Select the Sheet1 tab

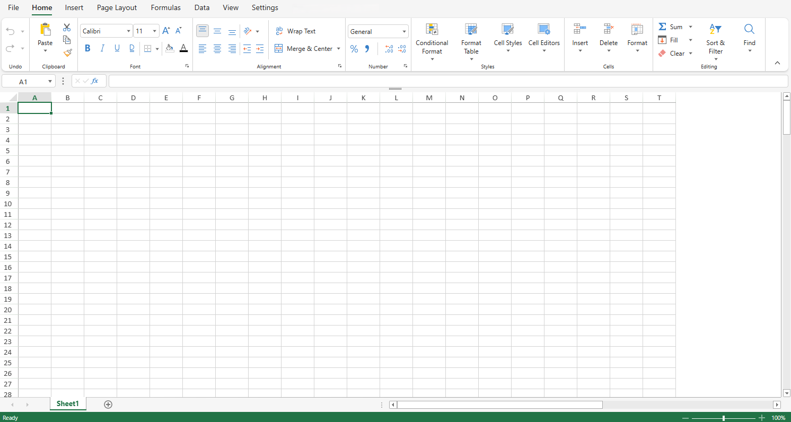point(68,404)
